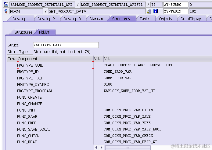The width and height of the screenshot is (212, 150).
Task: Select the top-level Structures tab
Action: (121, 19)
